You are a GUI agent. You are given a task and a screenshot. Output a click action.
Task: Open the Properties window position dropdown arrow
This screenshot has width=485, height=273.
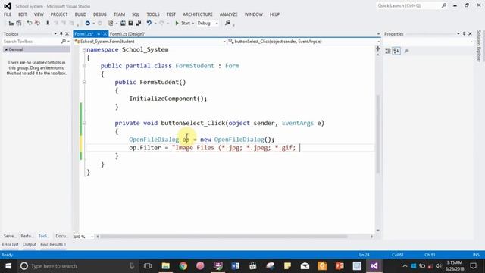pos(458,33)
